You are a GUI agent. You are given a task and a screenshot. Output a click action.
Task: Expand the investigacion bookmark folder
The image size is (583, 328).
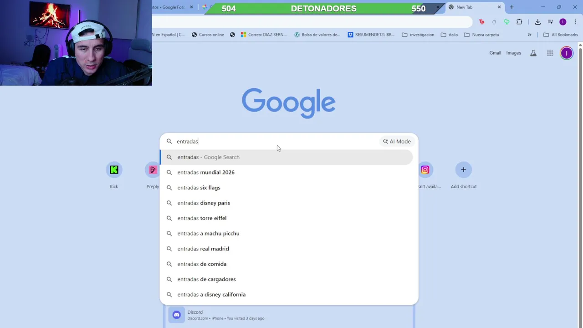(418, 35)
